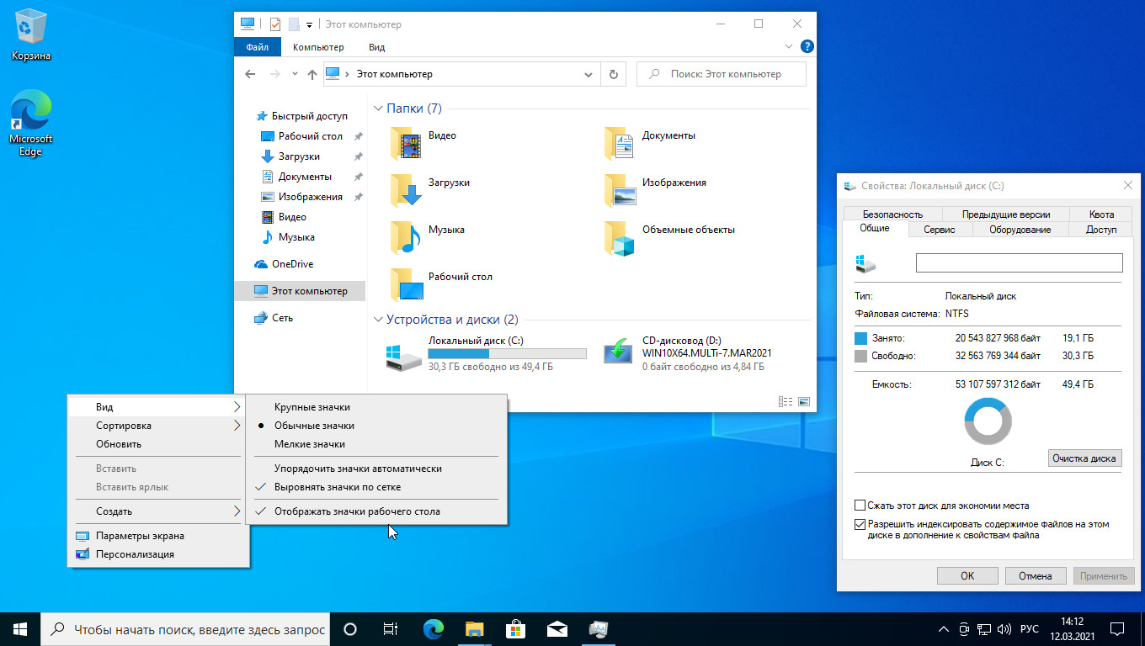The image size is (1145, 646).
Task: Uncheck allow indexing files on this drive
Action: (x=860, y=524)
